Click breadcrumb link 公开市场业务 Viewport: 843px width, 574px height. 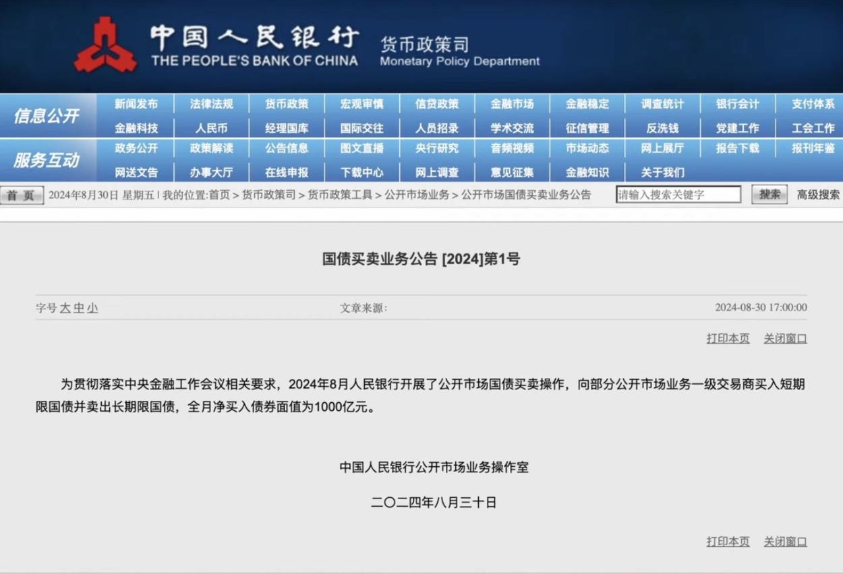pos(417,195)
